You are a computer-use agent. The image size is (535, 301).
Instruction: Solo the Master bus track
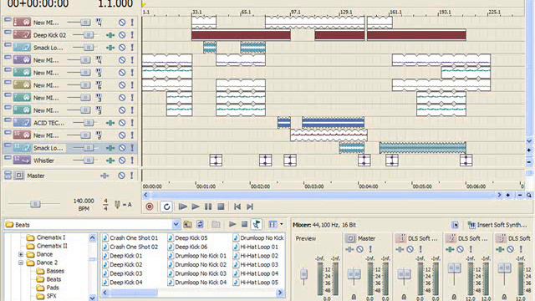[132, 176]
